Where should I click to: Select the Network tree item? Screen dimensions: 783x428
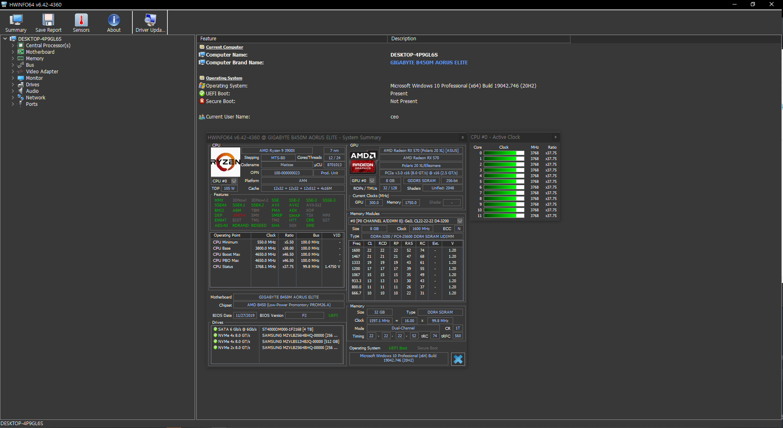35,97
